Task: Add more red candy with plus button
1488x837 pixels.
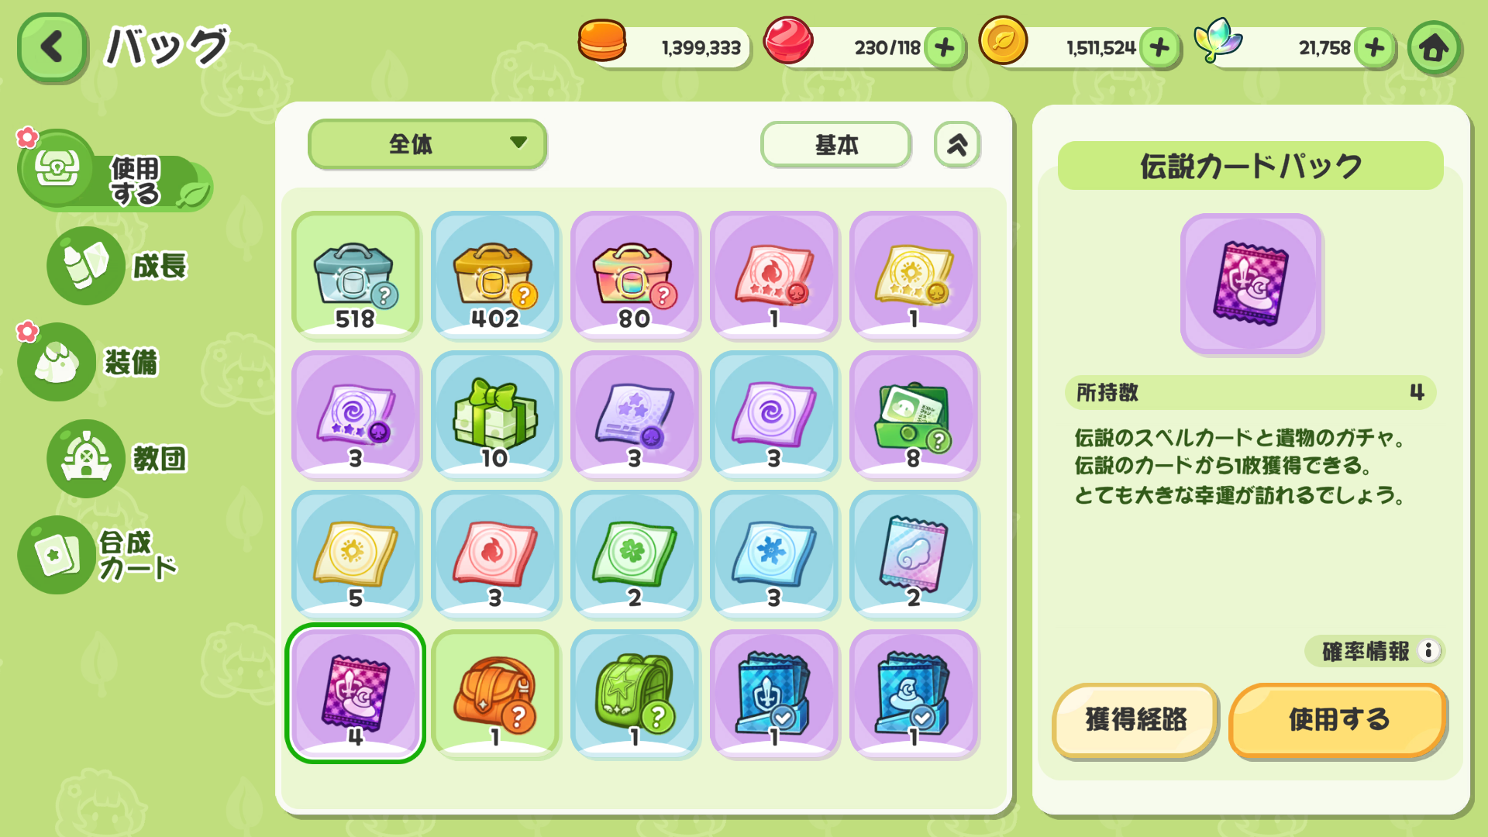Action: [944, 48]
